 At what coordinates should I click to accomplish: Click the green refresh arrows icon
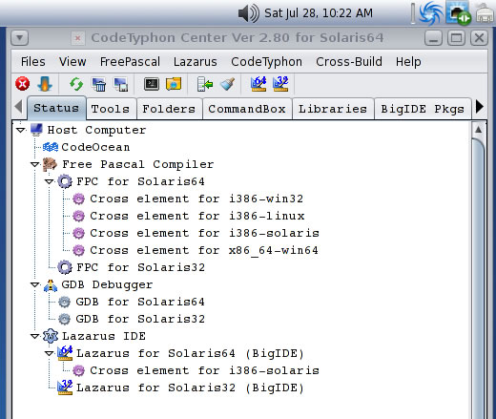(76, 84)
